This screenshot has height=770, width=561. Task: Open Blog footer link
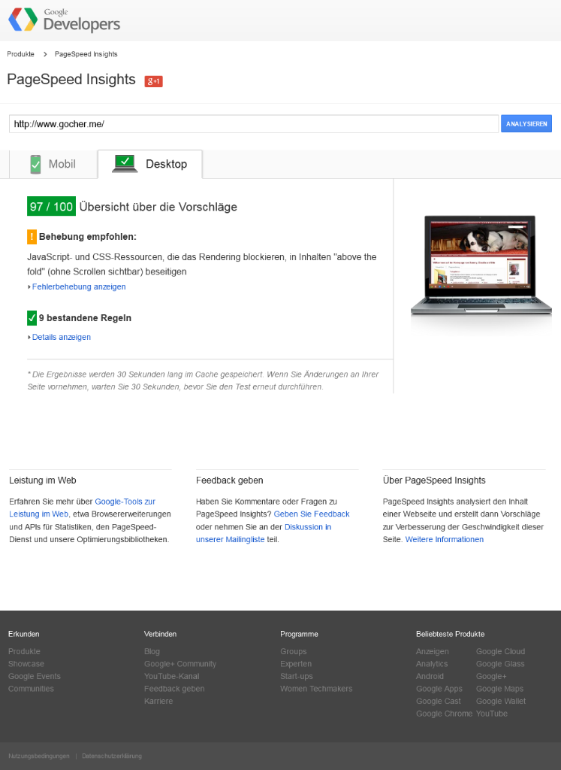pyautogui.click(x=152, y=651)
